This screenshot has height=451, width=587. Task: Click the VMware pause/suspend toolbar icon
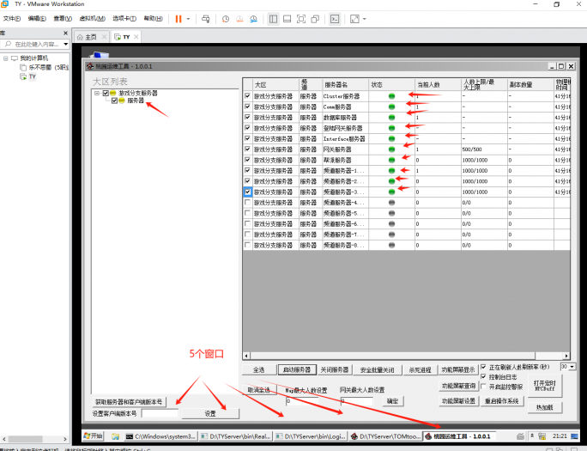(x=179, y=18)
